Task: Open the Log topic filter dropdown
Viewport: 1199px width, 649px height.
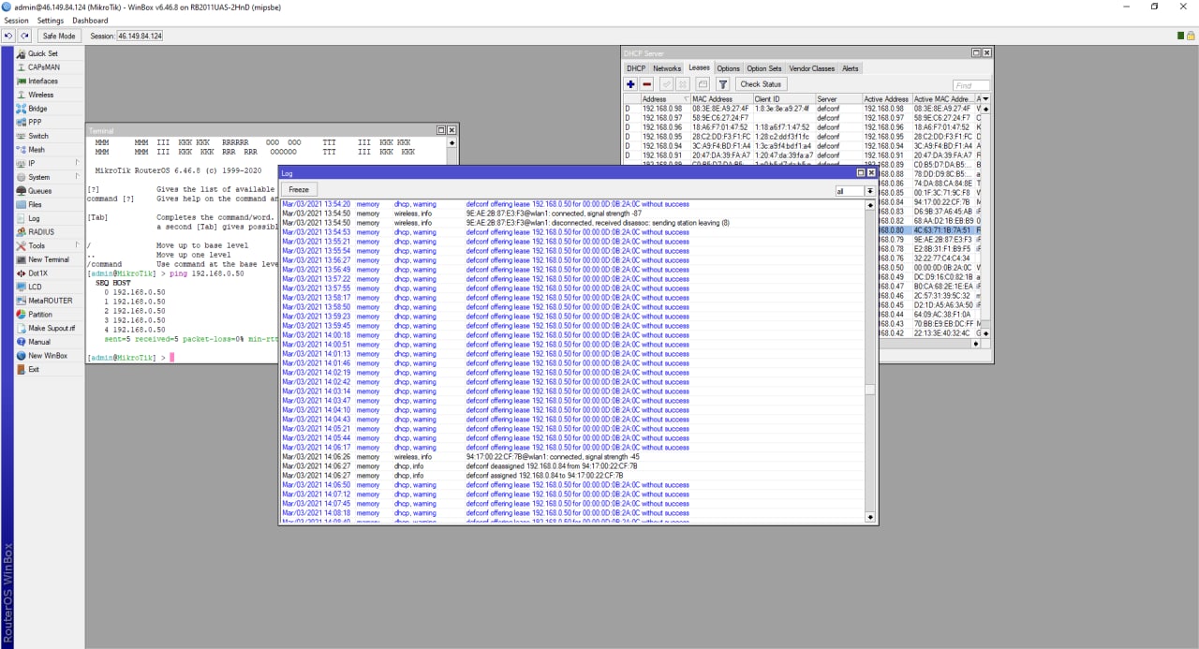Action: [870, 191]
